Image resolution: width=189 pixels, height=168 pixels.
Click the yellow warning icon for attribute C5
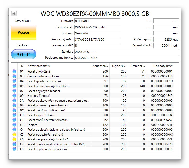[x=14, y=134]
